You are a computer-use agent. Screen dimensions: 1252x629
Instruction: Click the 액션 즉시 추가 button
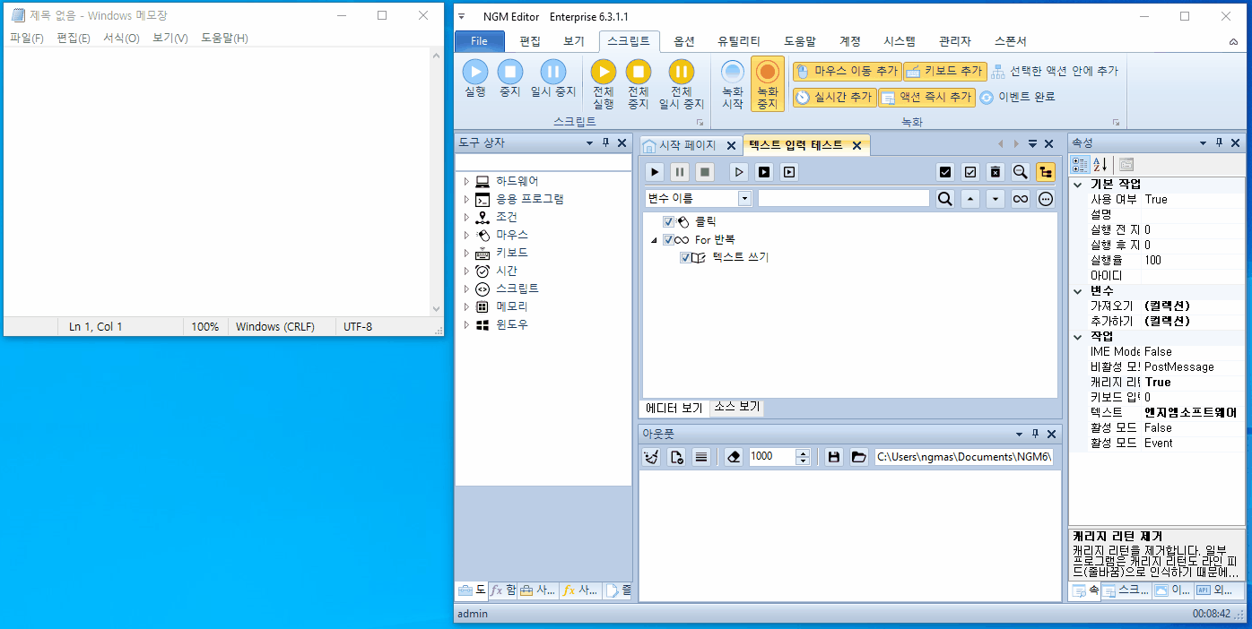click(926, 97)
